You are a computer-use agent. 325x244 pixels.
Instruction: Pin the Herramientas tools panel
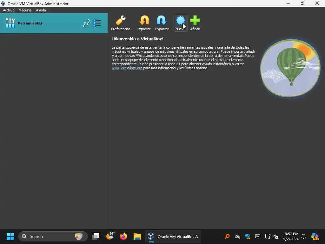(x=87, y=23)
